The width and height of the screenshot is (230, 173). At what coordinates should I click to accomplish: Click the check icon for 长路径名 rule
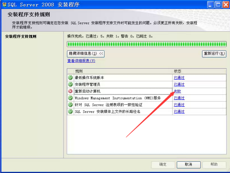click(70, 112)
